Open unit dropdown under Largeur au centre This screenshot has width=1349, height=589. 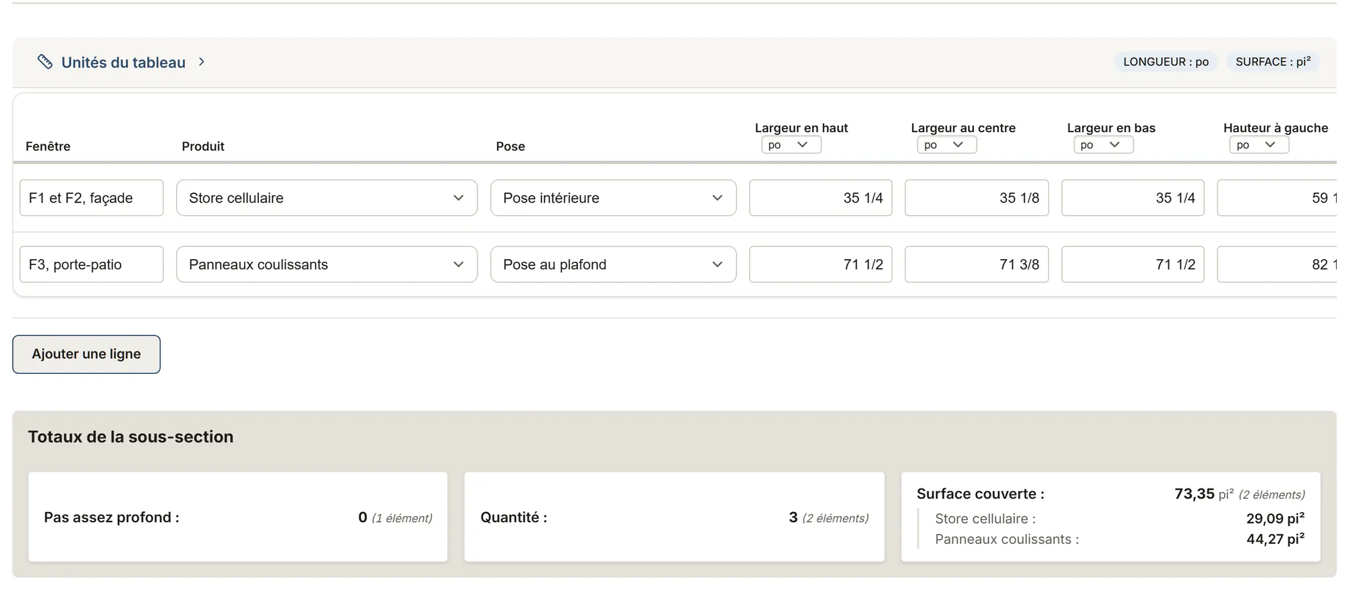point(947,145)
